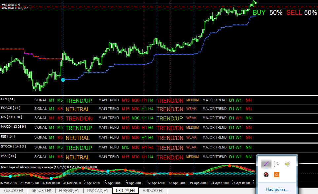The width and height of the screenshot is (318, 194).
Task: Click the WPR [ 14 ] indicator label
Action: tap(8, 156)
